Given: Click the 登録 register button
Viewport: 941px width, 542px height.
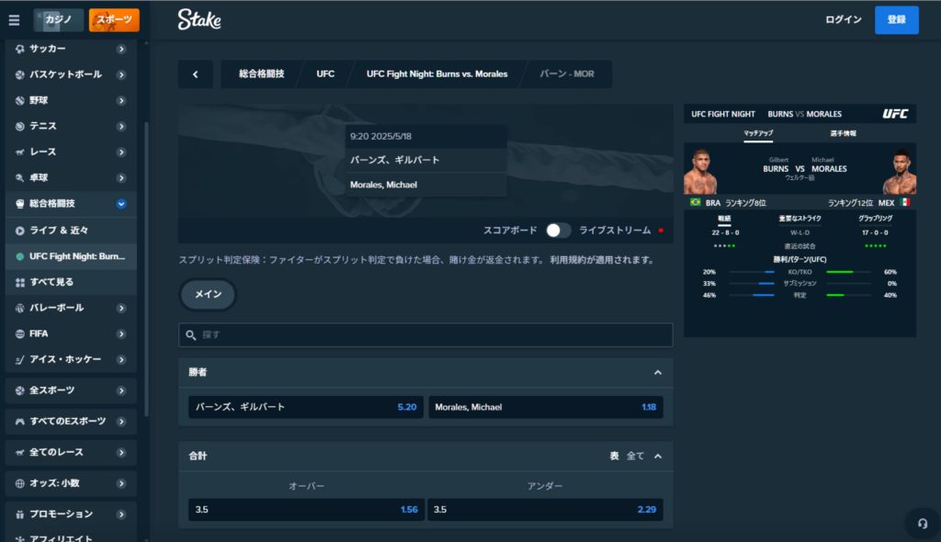Looking at the screenshot, I should pyautogui.click(x=896, y=20).
